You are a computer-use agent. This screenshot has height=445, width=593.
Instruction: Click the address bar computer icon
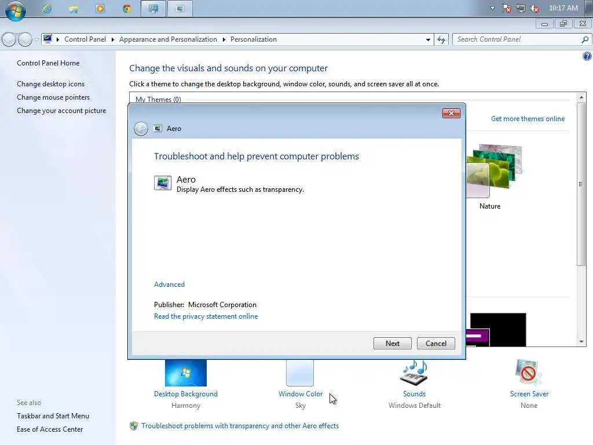click(47, 39)
